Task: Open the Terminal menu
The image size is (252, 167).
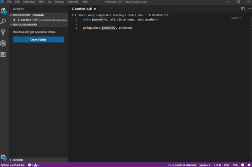Action: [73, 2]
